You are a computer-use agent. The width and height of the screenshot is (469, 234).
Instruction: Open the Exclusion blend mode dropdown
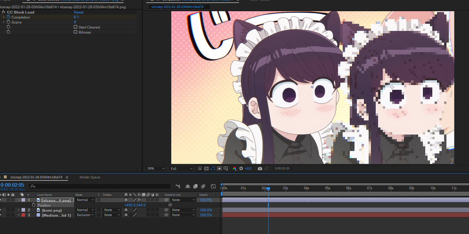pyautogui.click(x=85, y=215)
